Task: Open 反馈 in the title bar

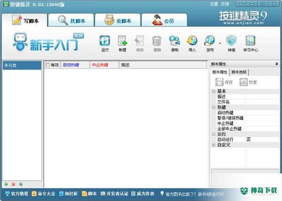Action: pos(225,4)
